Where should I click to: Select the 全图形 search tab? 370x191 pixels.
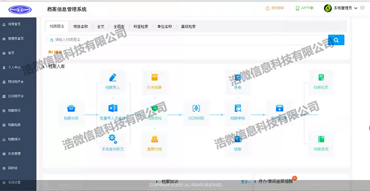point(119,27)
